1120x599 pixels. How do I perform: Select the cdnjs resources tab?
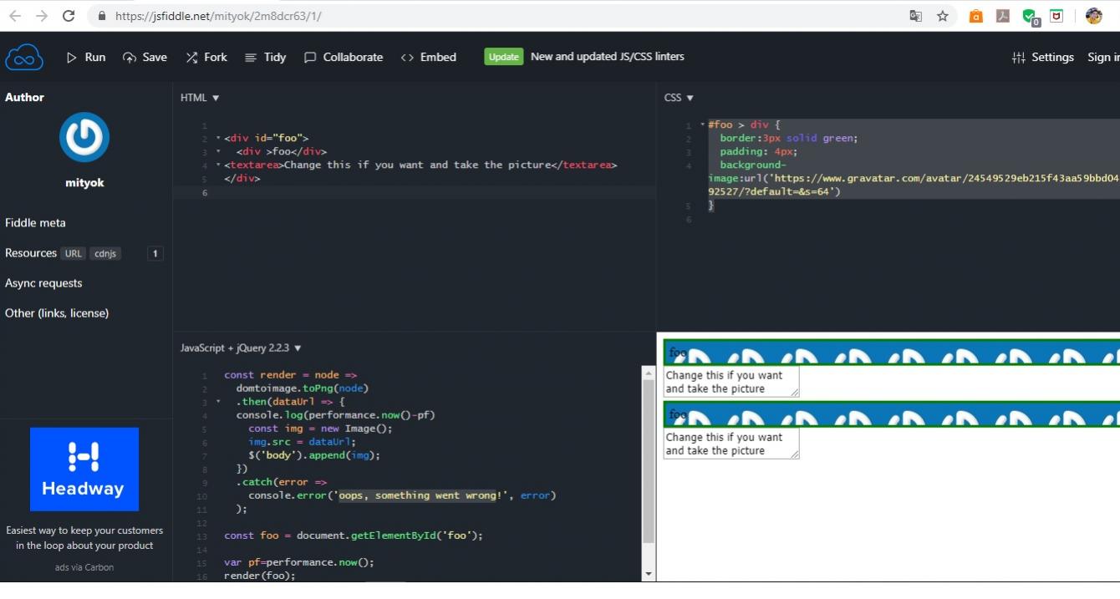point(104,253)
